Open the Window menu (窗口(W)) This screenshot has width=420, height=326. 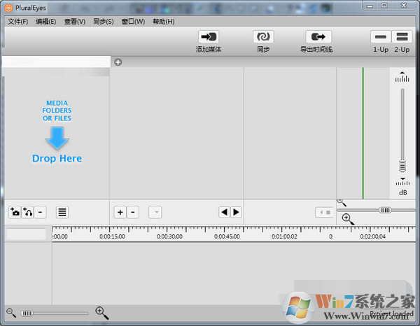pos(133,22)
